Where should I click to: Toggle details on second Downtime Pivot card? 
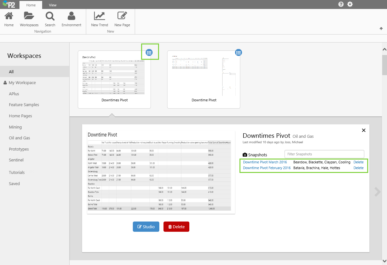click(x=239, y=52)
